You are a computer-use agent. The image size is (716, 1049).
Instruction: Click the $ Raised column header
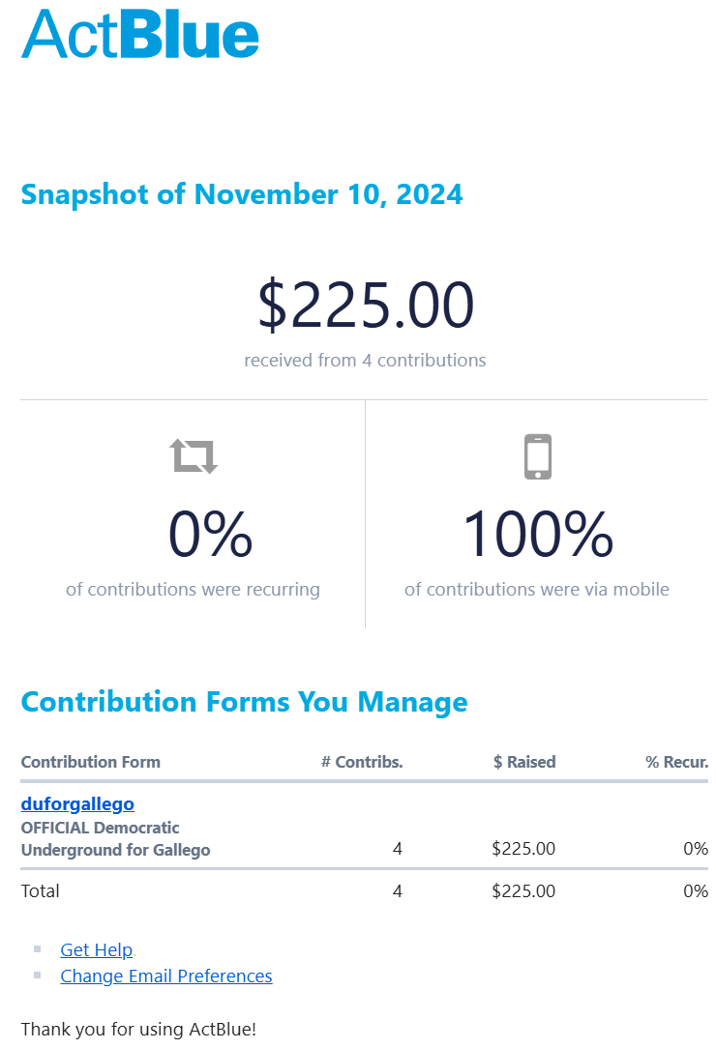pos(524,762)
